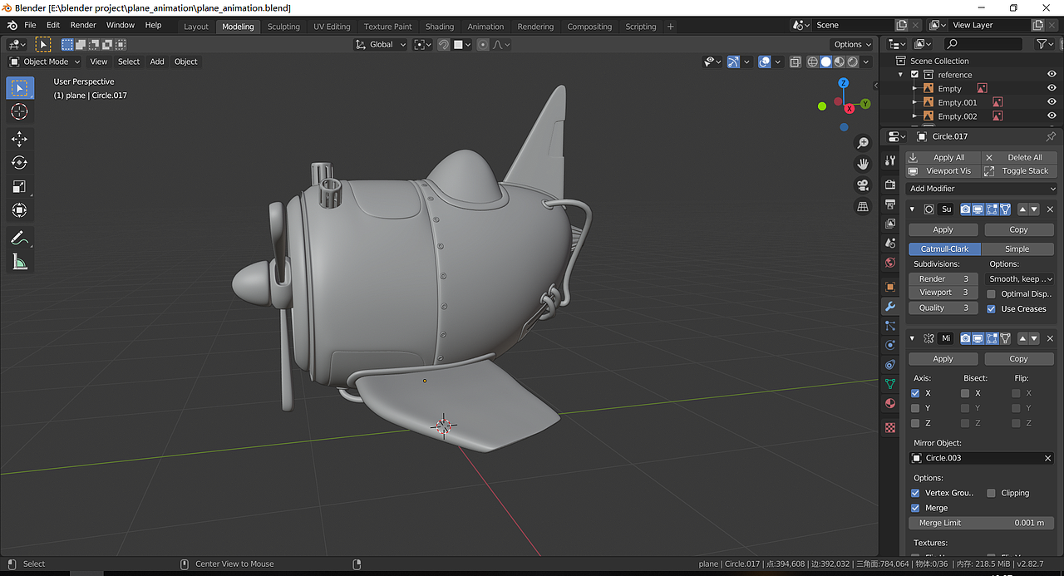Viewport: 1064px width, 576px height.
Task: Open the File menu
Action: (x=30, y=25)
